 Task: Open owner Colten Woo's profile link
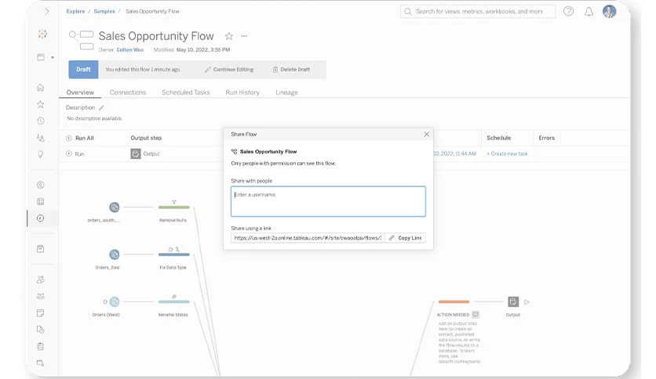pyautogui.click(x=129, y=49)
